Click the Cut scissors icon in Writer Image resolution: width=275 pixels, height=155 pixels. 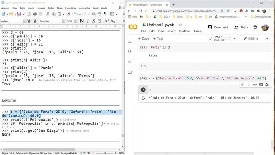[48, 14]
